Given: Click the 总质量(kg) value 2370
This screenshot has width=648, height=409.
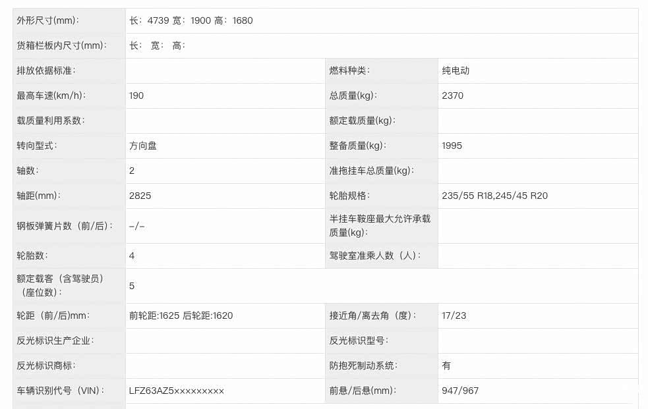Looking at the screenshot, I should [x=452, y=95].
